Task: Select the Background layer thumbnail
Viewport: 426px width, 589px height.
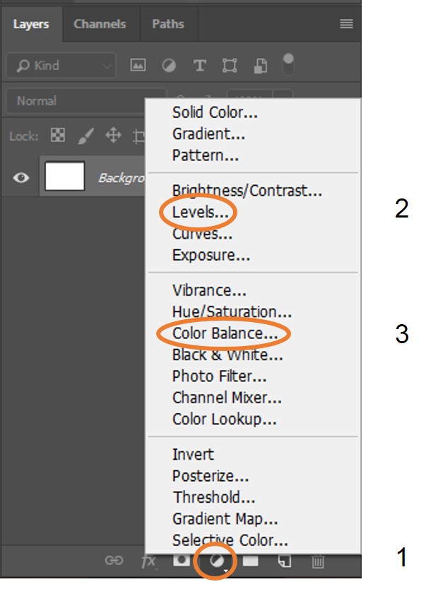Action: 64,177
